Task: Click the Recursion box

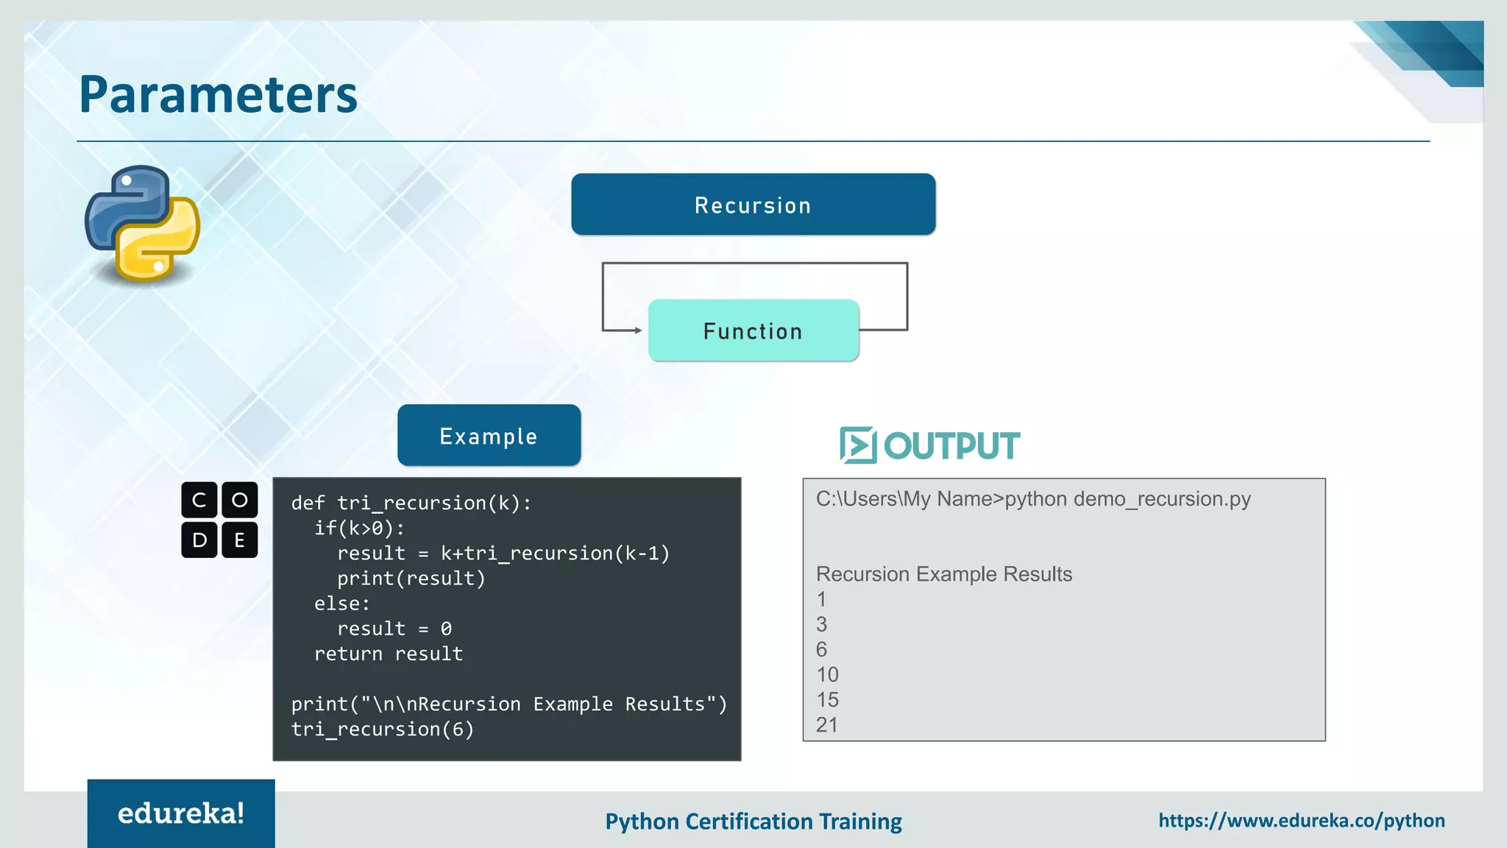Action: click(753, 205)
